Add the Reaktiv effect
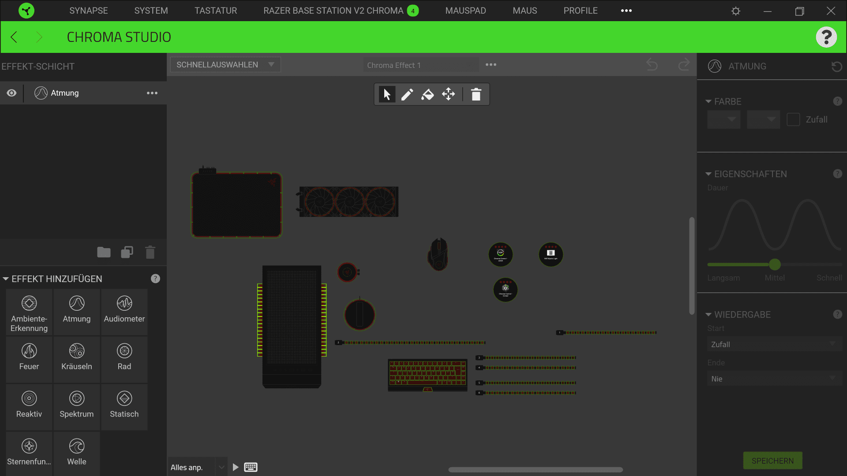Viewport: 847px width, 476px height. [29, 407]
